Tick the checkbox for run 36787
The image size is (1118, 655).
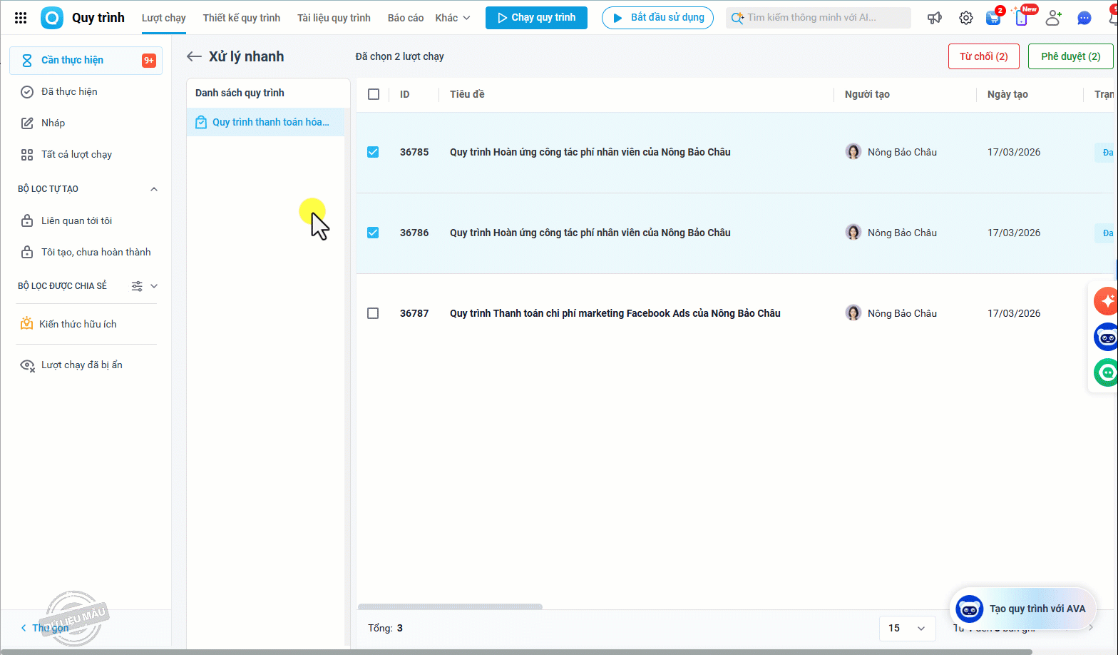pyautogui.click(x=373, y=313)
